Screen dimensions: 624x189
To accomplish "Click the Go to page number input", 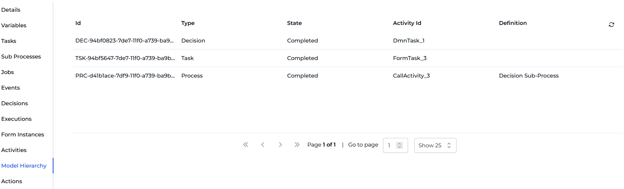I will [390, 145].
